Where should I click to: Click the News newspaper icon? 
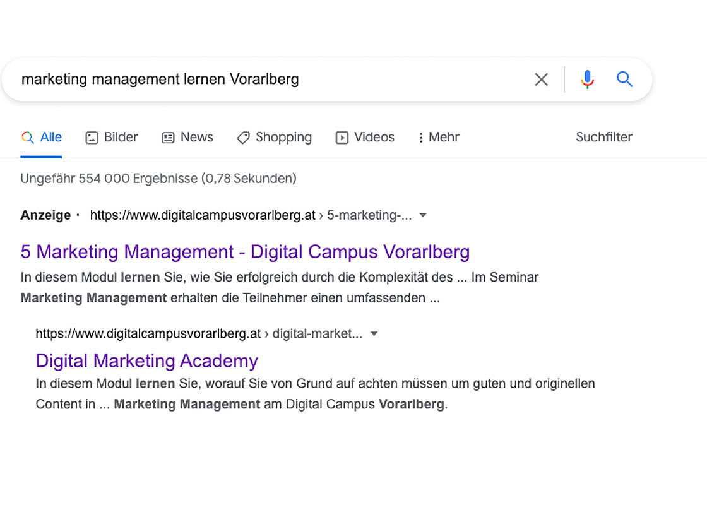(167, 137)
